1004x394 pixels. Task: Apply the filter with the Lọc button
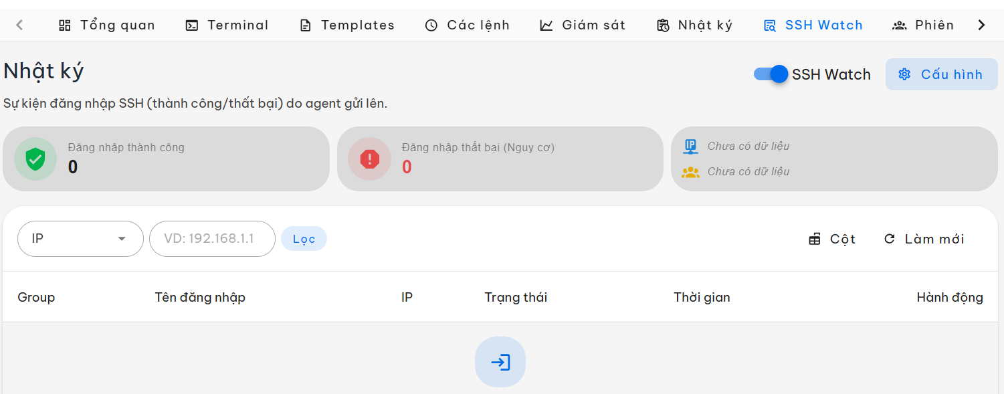(304, 239)
